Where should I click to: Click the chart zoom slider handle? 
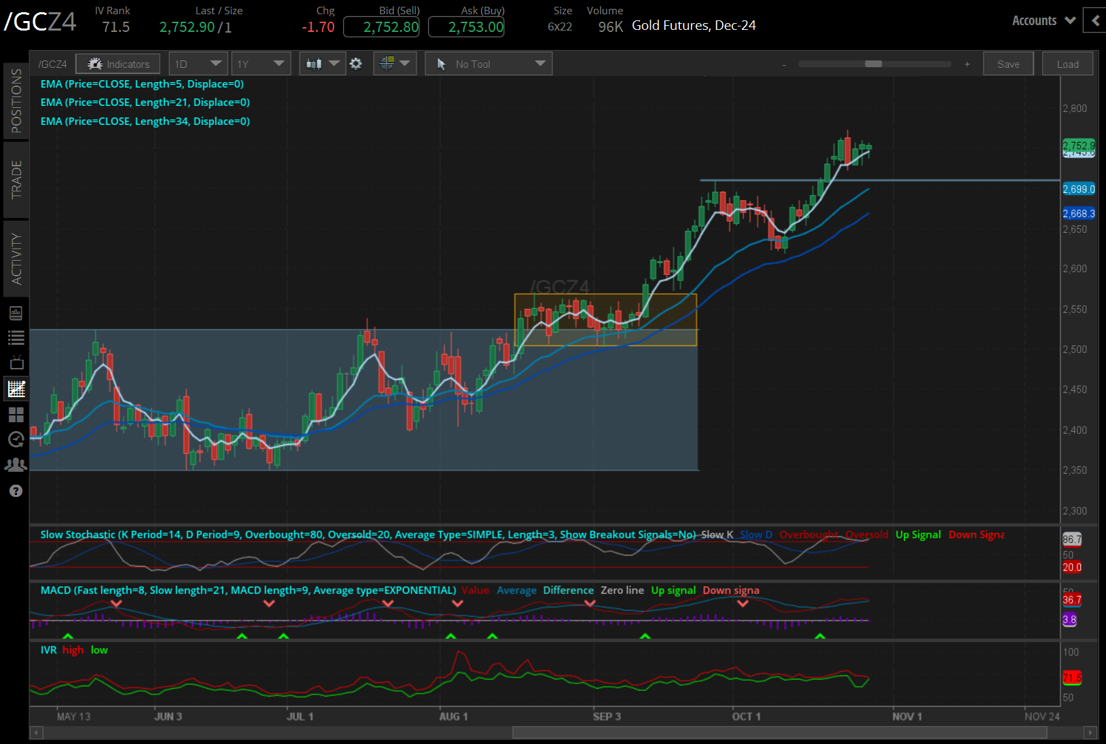pos(874,64)
